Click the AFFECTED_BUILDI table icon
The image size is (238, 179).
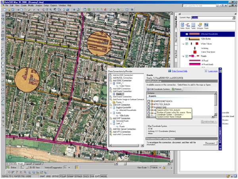pos(152,104)
